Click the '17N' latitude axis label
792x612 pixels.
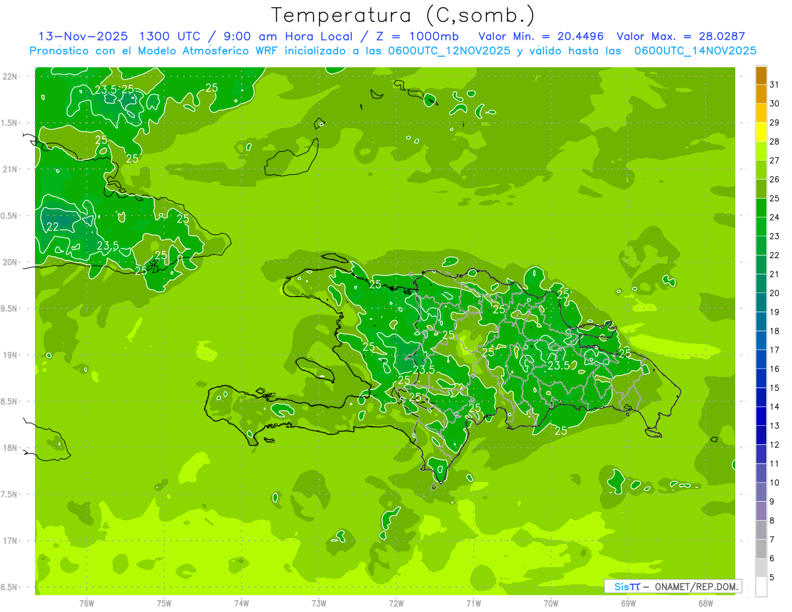pos(11,541)
